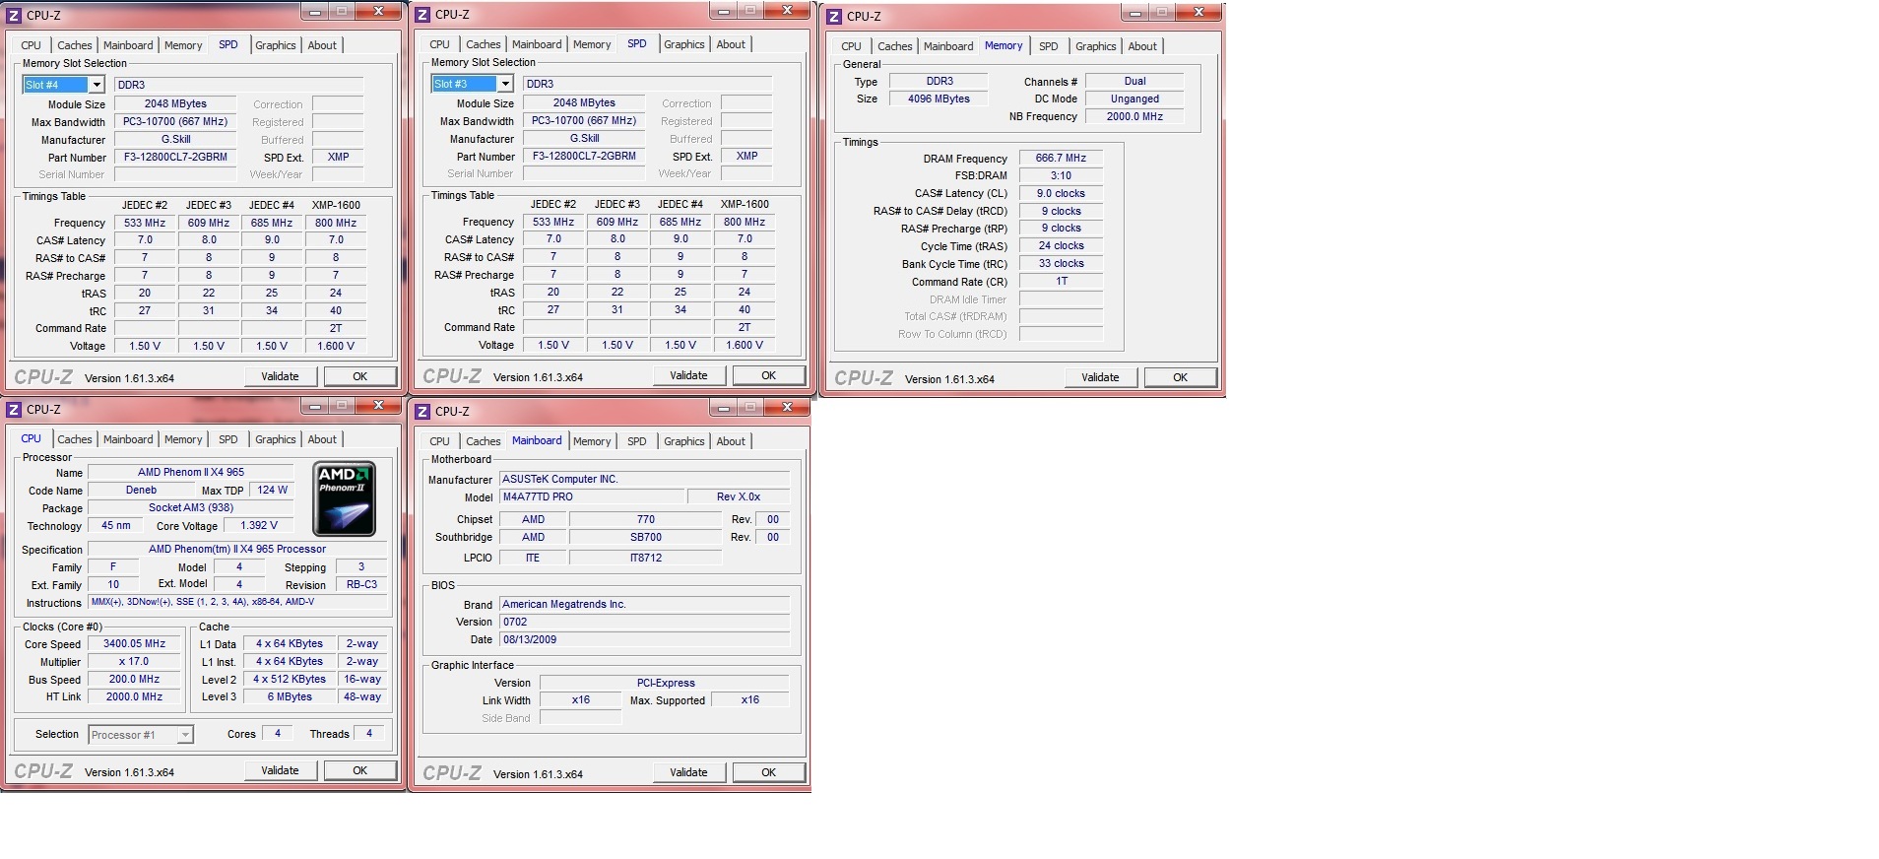Click the Multiplier x 17.0 value
Image resolution: width=1879 pixels, height=859 pixels.
pos(135,661)
